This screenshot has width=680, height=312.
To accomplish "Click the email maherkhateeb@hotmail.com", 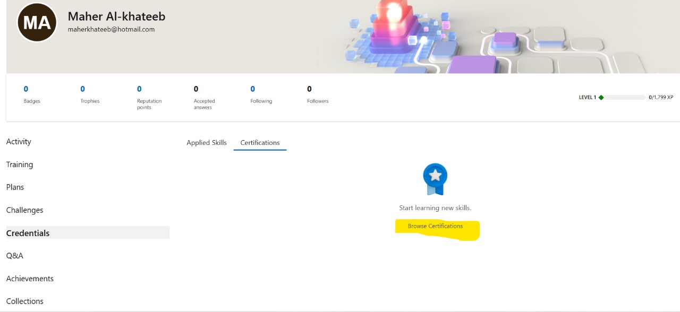I will click(x=111, y=30).
